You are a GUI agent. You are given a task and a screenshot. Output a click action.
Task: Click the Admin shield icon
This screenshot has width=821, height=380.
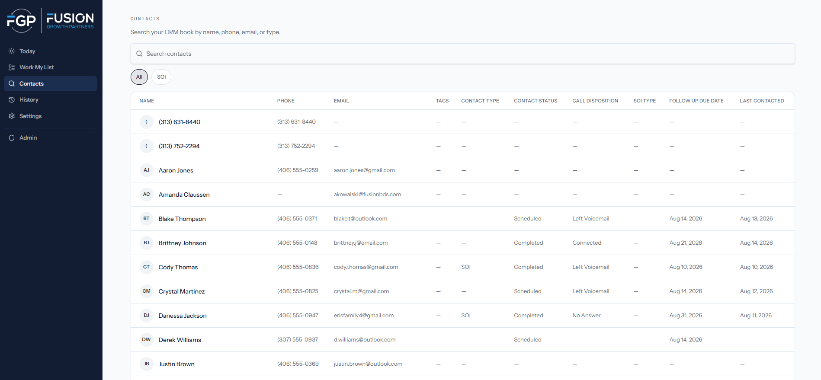[x=12, y=138]
